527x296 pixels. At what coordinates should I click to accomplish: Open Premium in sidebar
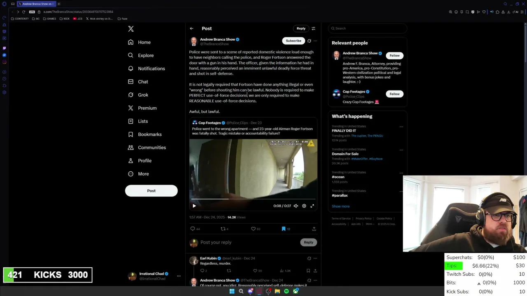tap(142, 108)
